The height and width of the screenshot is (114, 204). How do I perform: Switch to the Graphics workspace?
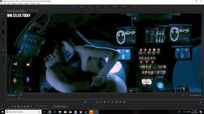click(115, 7)
